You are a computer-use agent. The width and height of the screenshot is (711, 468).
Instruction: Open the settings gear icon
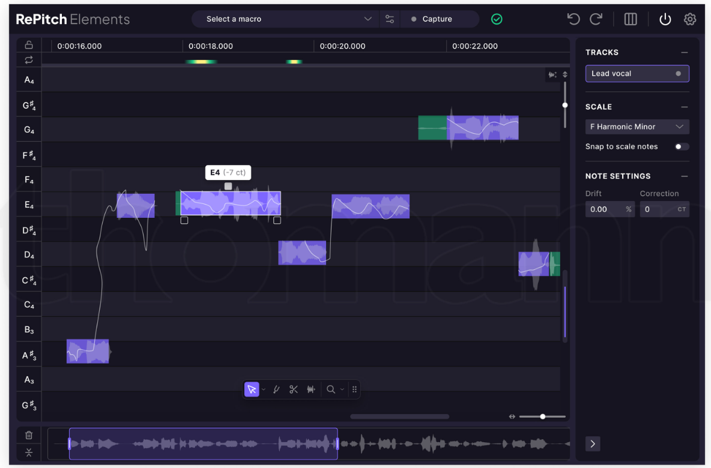click(x=690, y=19)
